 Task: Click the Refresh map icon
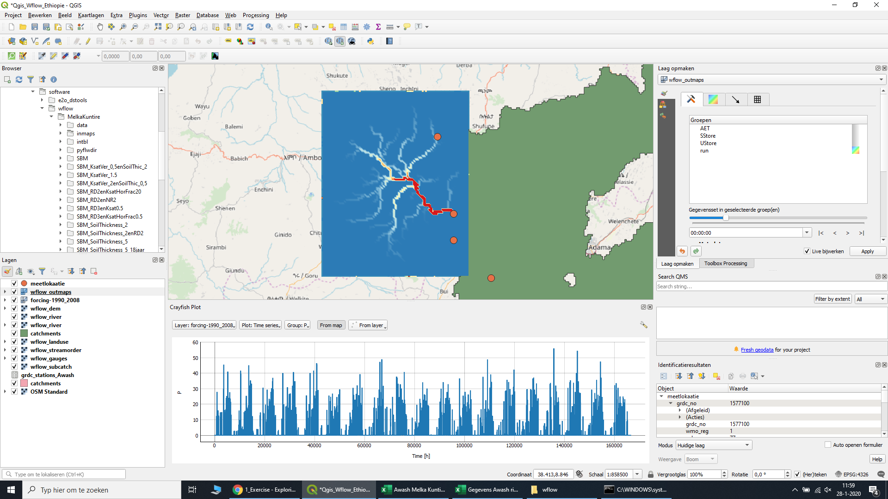pos(250,27)
